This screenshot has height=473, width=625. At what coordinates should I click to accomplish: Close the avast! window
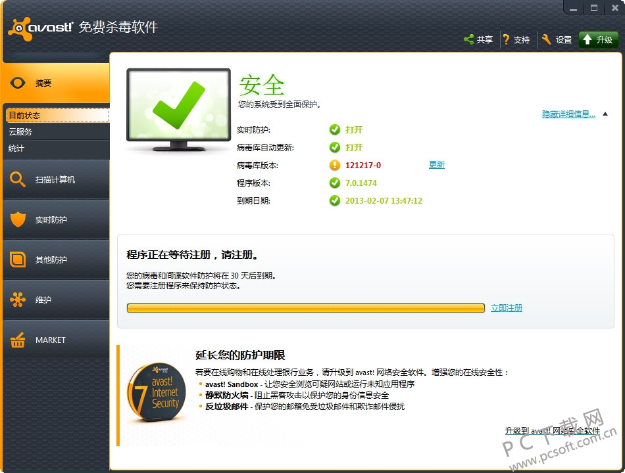coord(615,8)
